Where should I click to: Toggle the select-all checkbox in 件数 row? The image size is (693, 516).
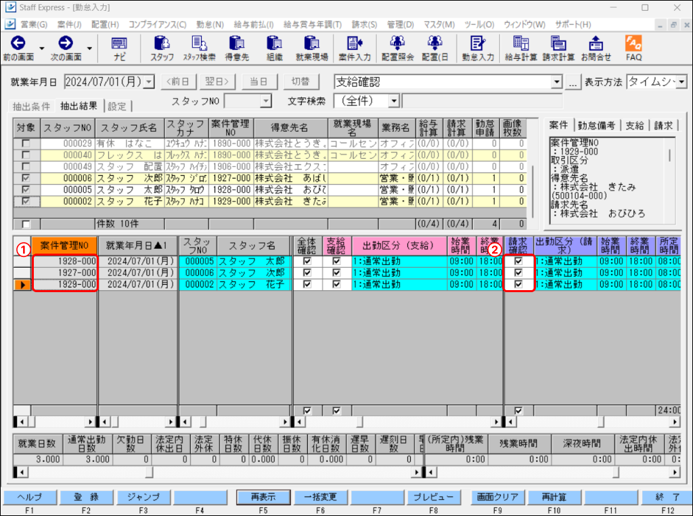tap(26, 224)
